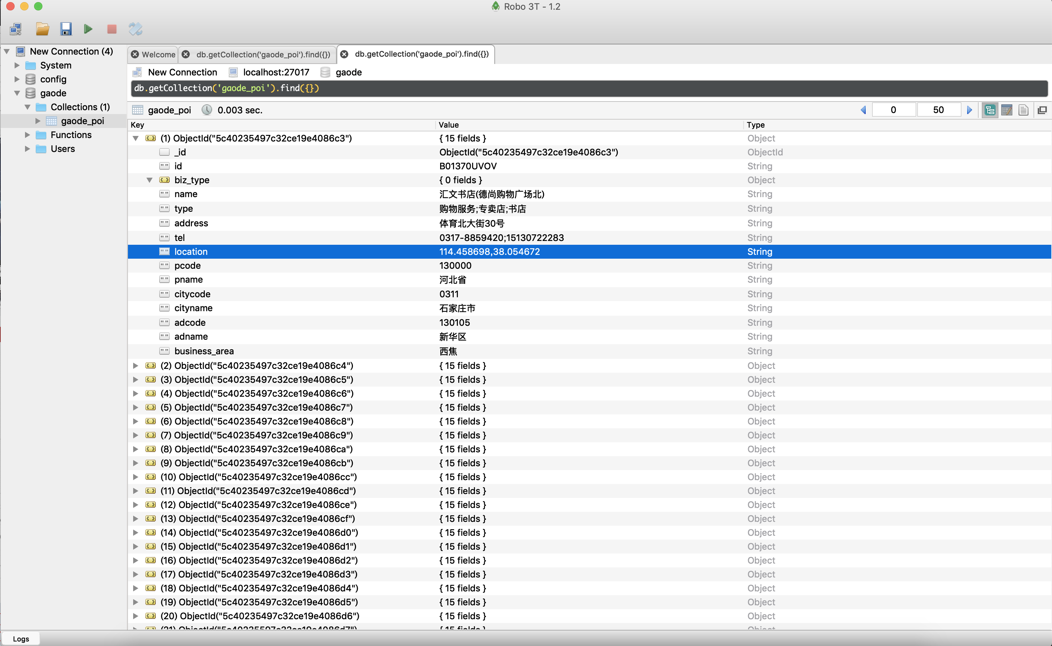Viewport: 1052px width, 646px height.
Task: Select the gaode_poi collection in the tree
Action: click(x=82, y=121)
